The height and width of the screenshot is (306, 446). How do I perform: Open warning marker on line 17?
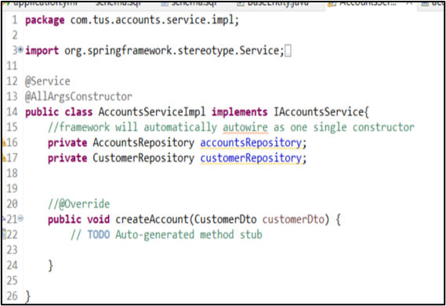click(x=4, y=158)
